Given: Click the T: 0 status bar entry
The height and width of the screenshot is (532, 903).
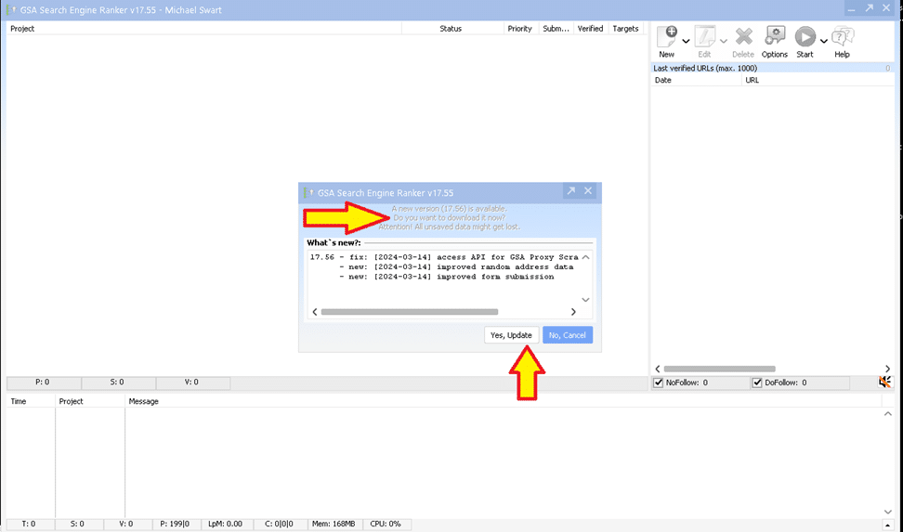Looking at the screenshot, I should coord(29,524).
